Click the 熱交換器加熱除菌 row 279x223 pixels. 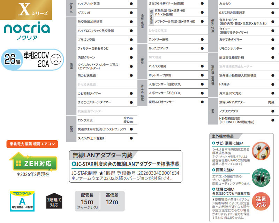[x=107, y=22]
